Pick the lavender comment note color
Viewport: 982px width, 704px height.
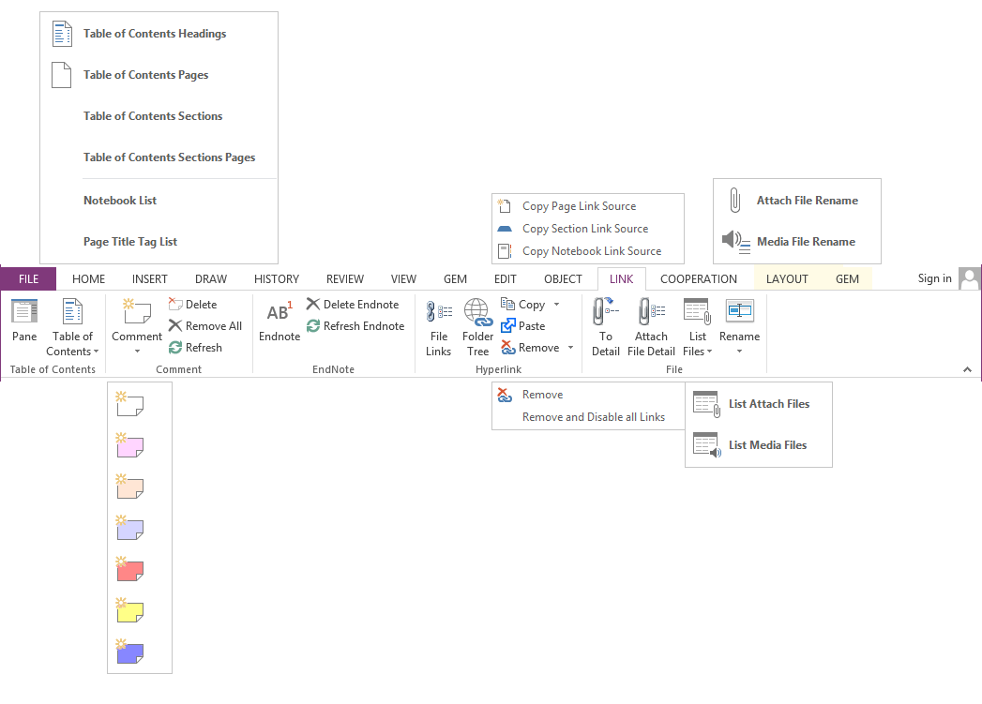[130, 528]
